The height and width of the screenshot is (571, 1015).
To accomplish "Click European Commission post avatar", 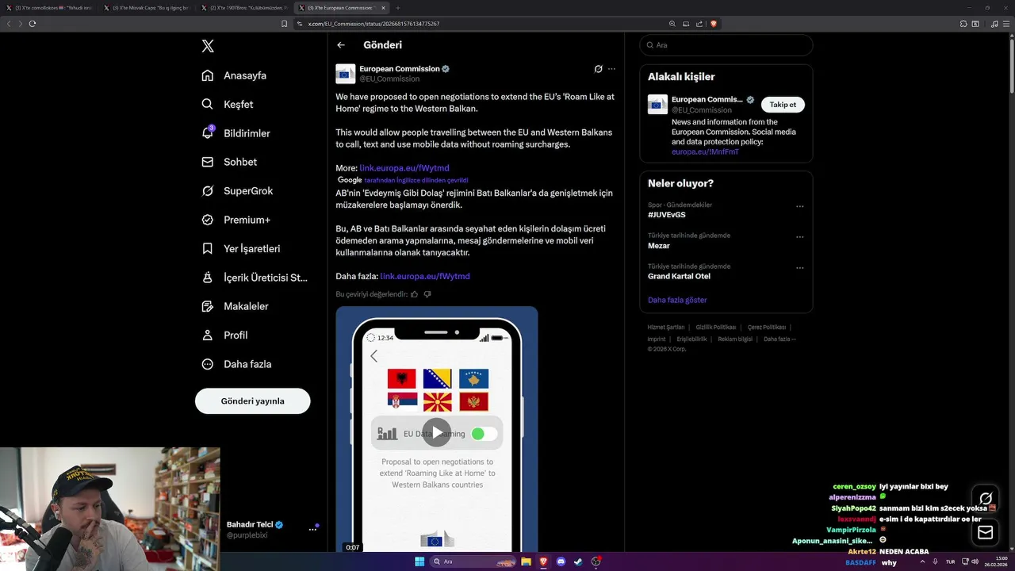I will tap(345, 74).
